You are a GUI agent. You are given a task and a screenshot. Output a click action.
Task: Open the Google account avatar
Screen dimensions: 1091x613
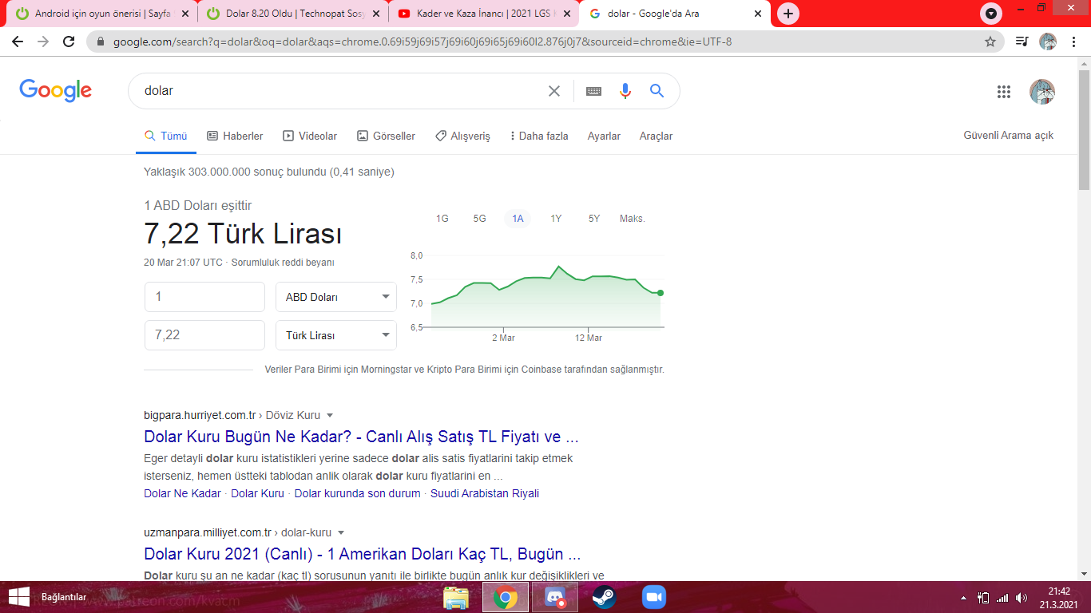(x=1042, y=92)
